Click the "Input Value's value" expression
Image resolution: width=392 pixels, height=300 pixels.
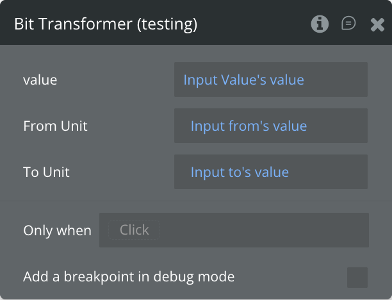243,80
